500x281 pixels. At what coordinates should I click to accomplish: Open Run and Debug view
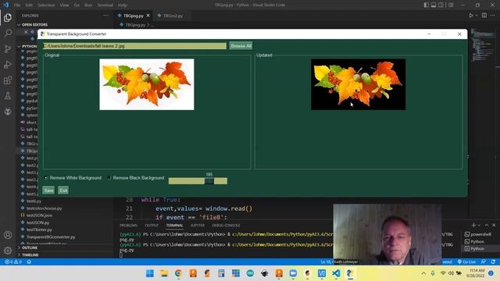(x=8, y=64)
